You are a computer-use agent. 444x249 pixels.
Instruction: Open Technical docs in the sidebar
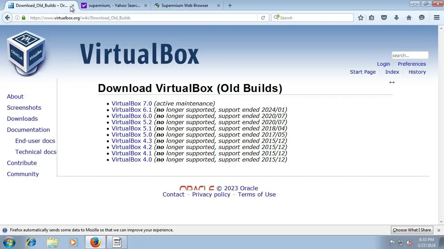coord(36,152)
